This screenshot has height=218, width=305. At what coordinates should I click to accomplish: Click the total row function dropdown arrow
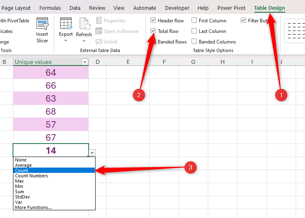(x=92, y=153)
